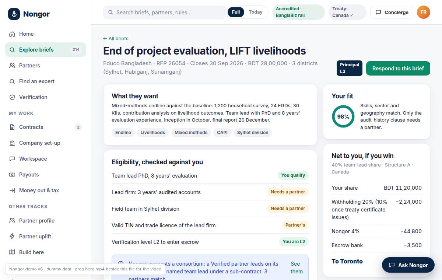Click the Workspace chat icon
The image size is (442, 280).
point(12,159)
